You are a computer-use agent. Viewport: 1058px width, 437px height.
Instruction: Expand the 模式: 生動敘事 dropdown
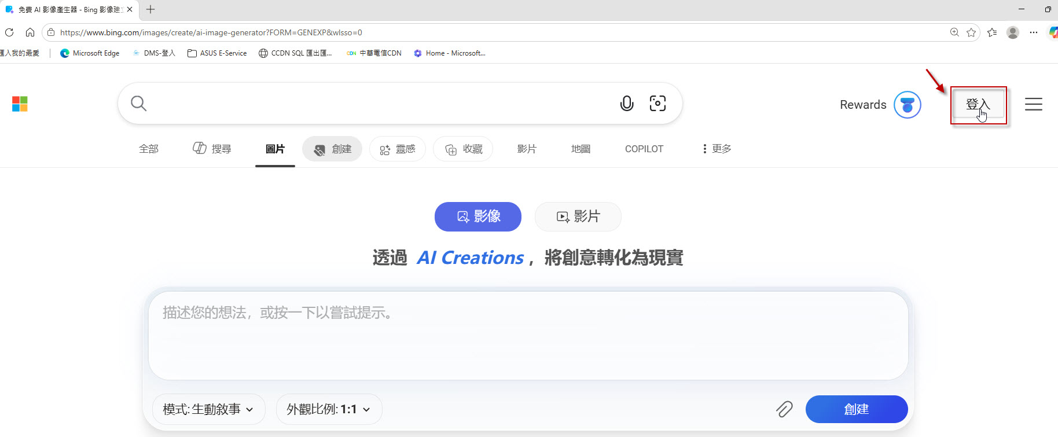[x=209, y=409]
